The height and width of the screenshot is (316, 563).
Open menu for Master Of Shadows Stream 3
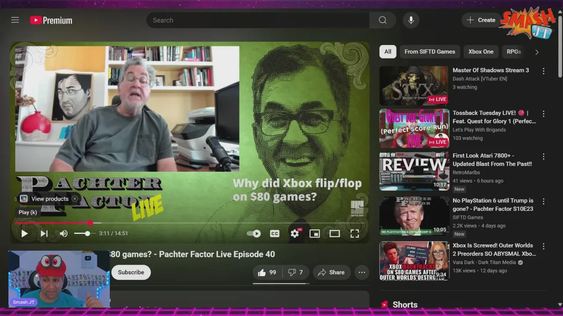coord(544,71)
